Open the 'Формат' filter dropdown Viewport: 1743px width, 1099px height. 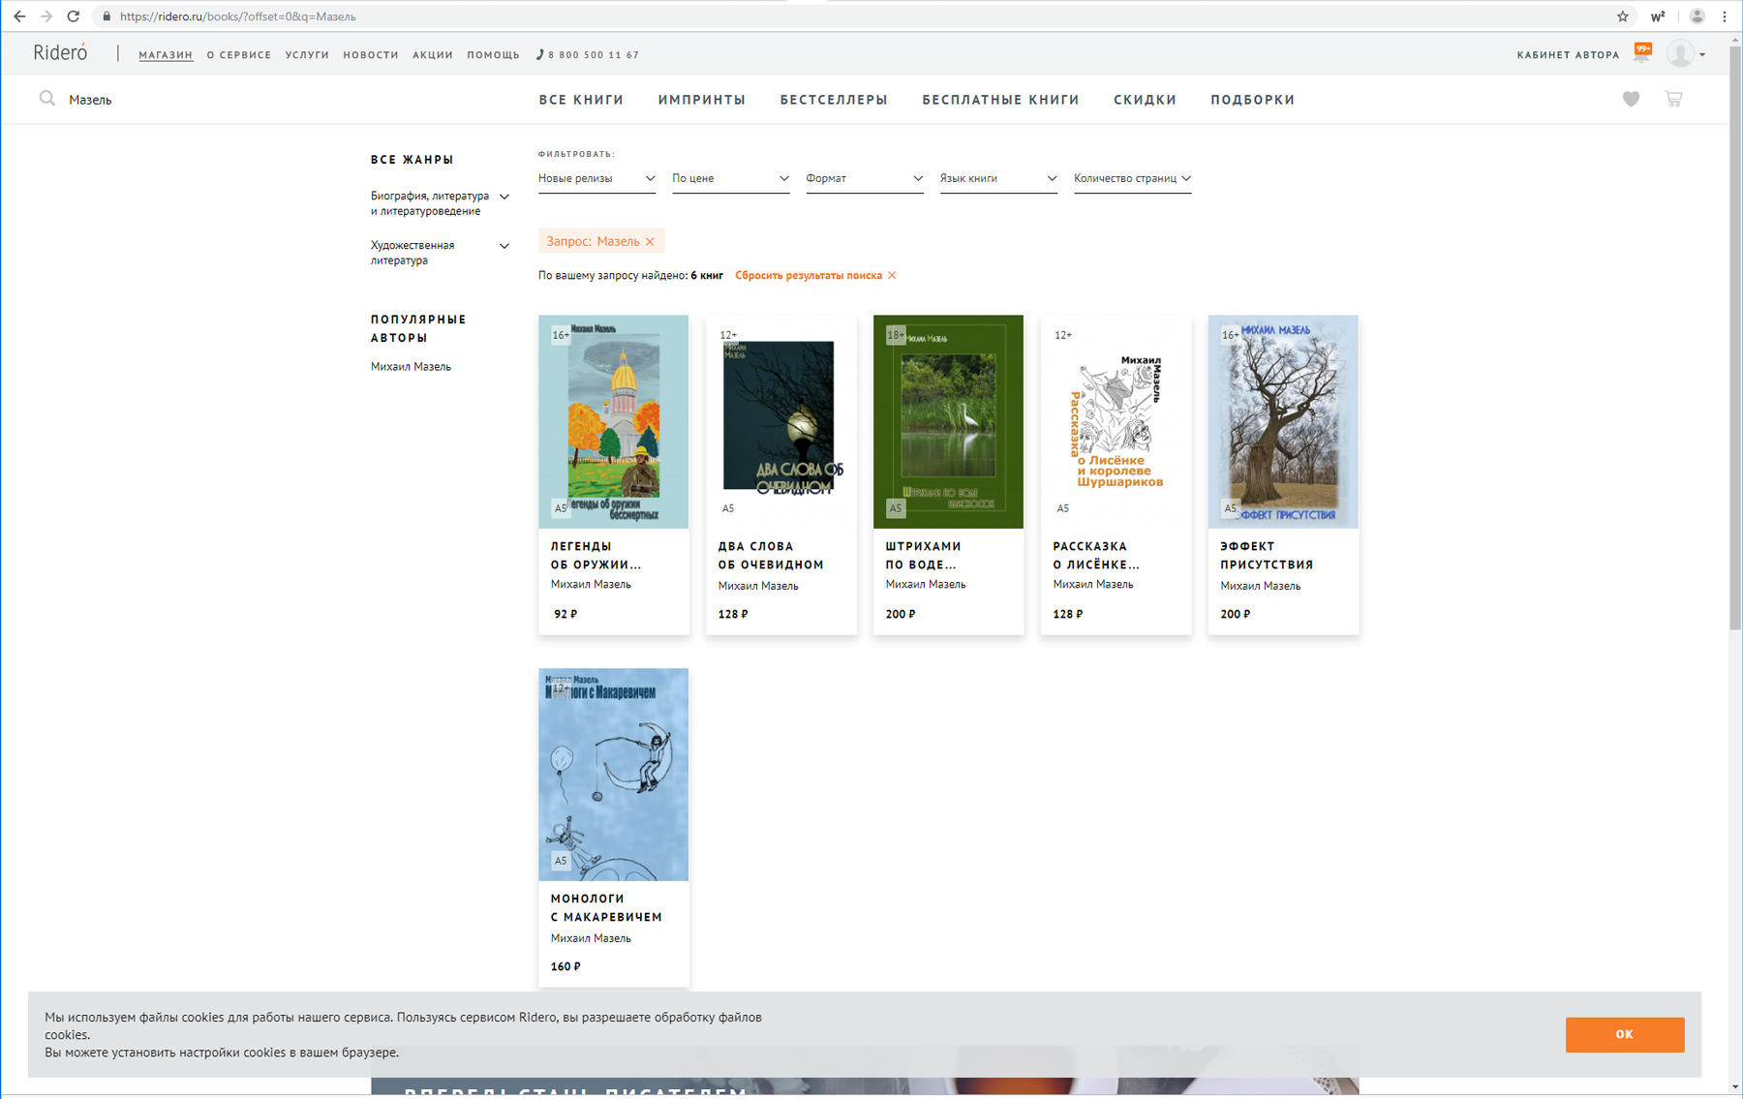click(x=864, y=178)
